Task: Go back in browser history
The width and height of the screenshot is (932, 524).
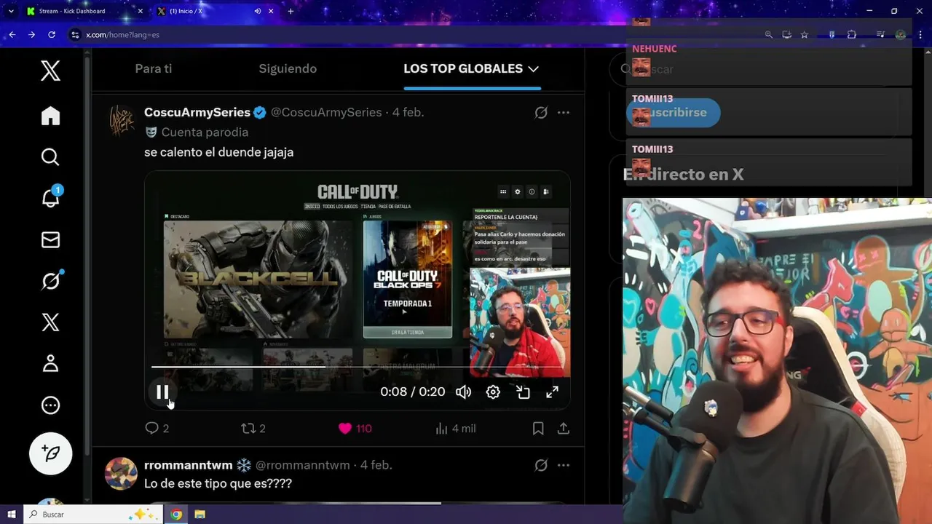Action: (12, 34)
